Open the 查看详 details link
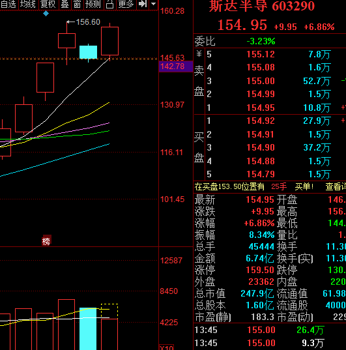The width and height of the screenshot is (346, 350). [x=336, y=186]
